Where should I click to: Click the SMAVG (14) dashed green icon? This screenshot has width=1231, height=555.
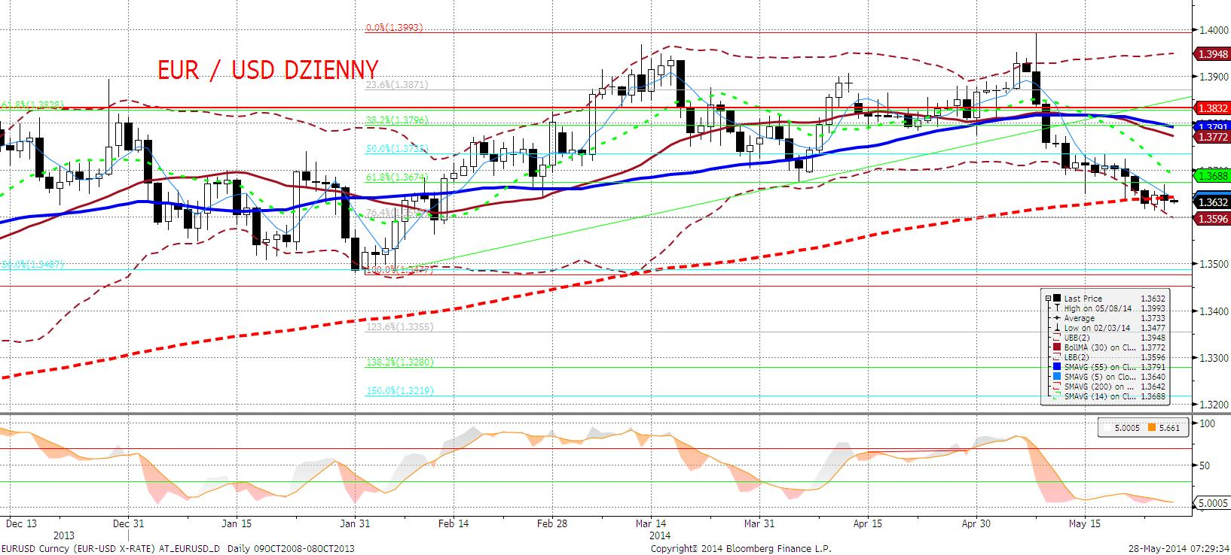[1057, 396]
